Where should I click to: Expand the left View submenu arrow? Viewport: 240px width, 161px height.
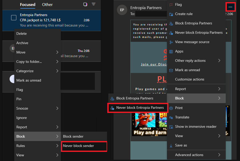tap(57, 155)
